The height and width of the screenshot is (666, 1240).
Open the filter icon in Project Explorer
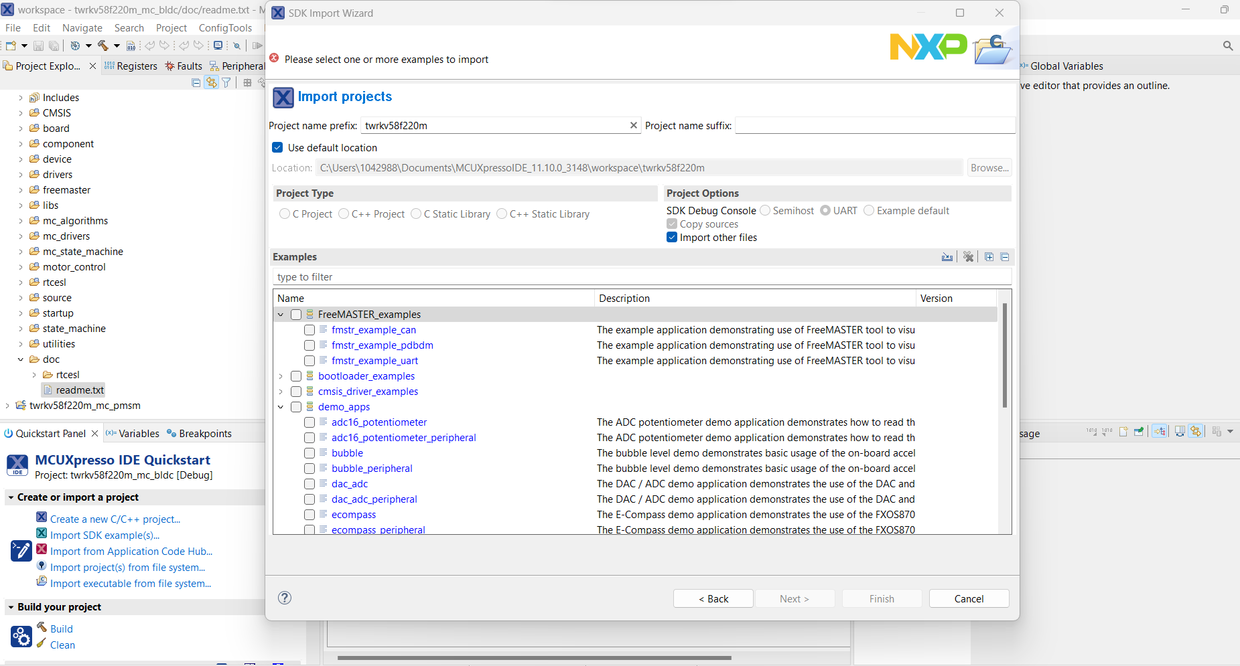pos(227,82)
